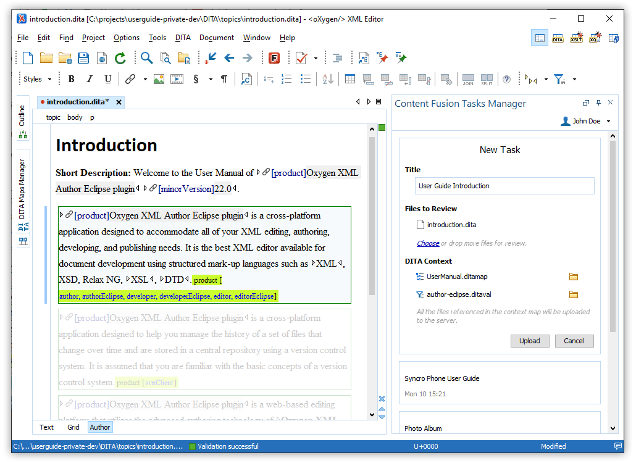
Task: Open the Validate dropdown arrow
Action: (x=316, y=58)
